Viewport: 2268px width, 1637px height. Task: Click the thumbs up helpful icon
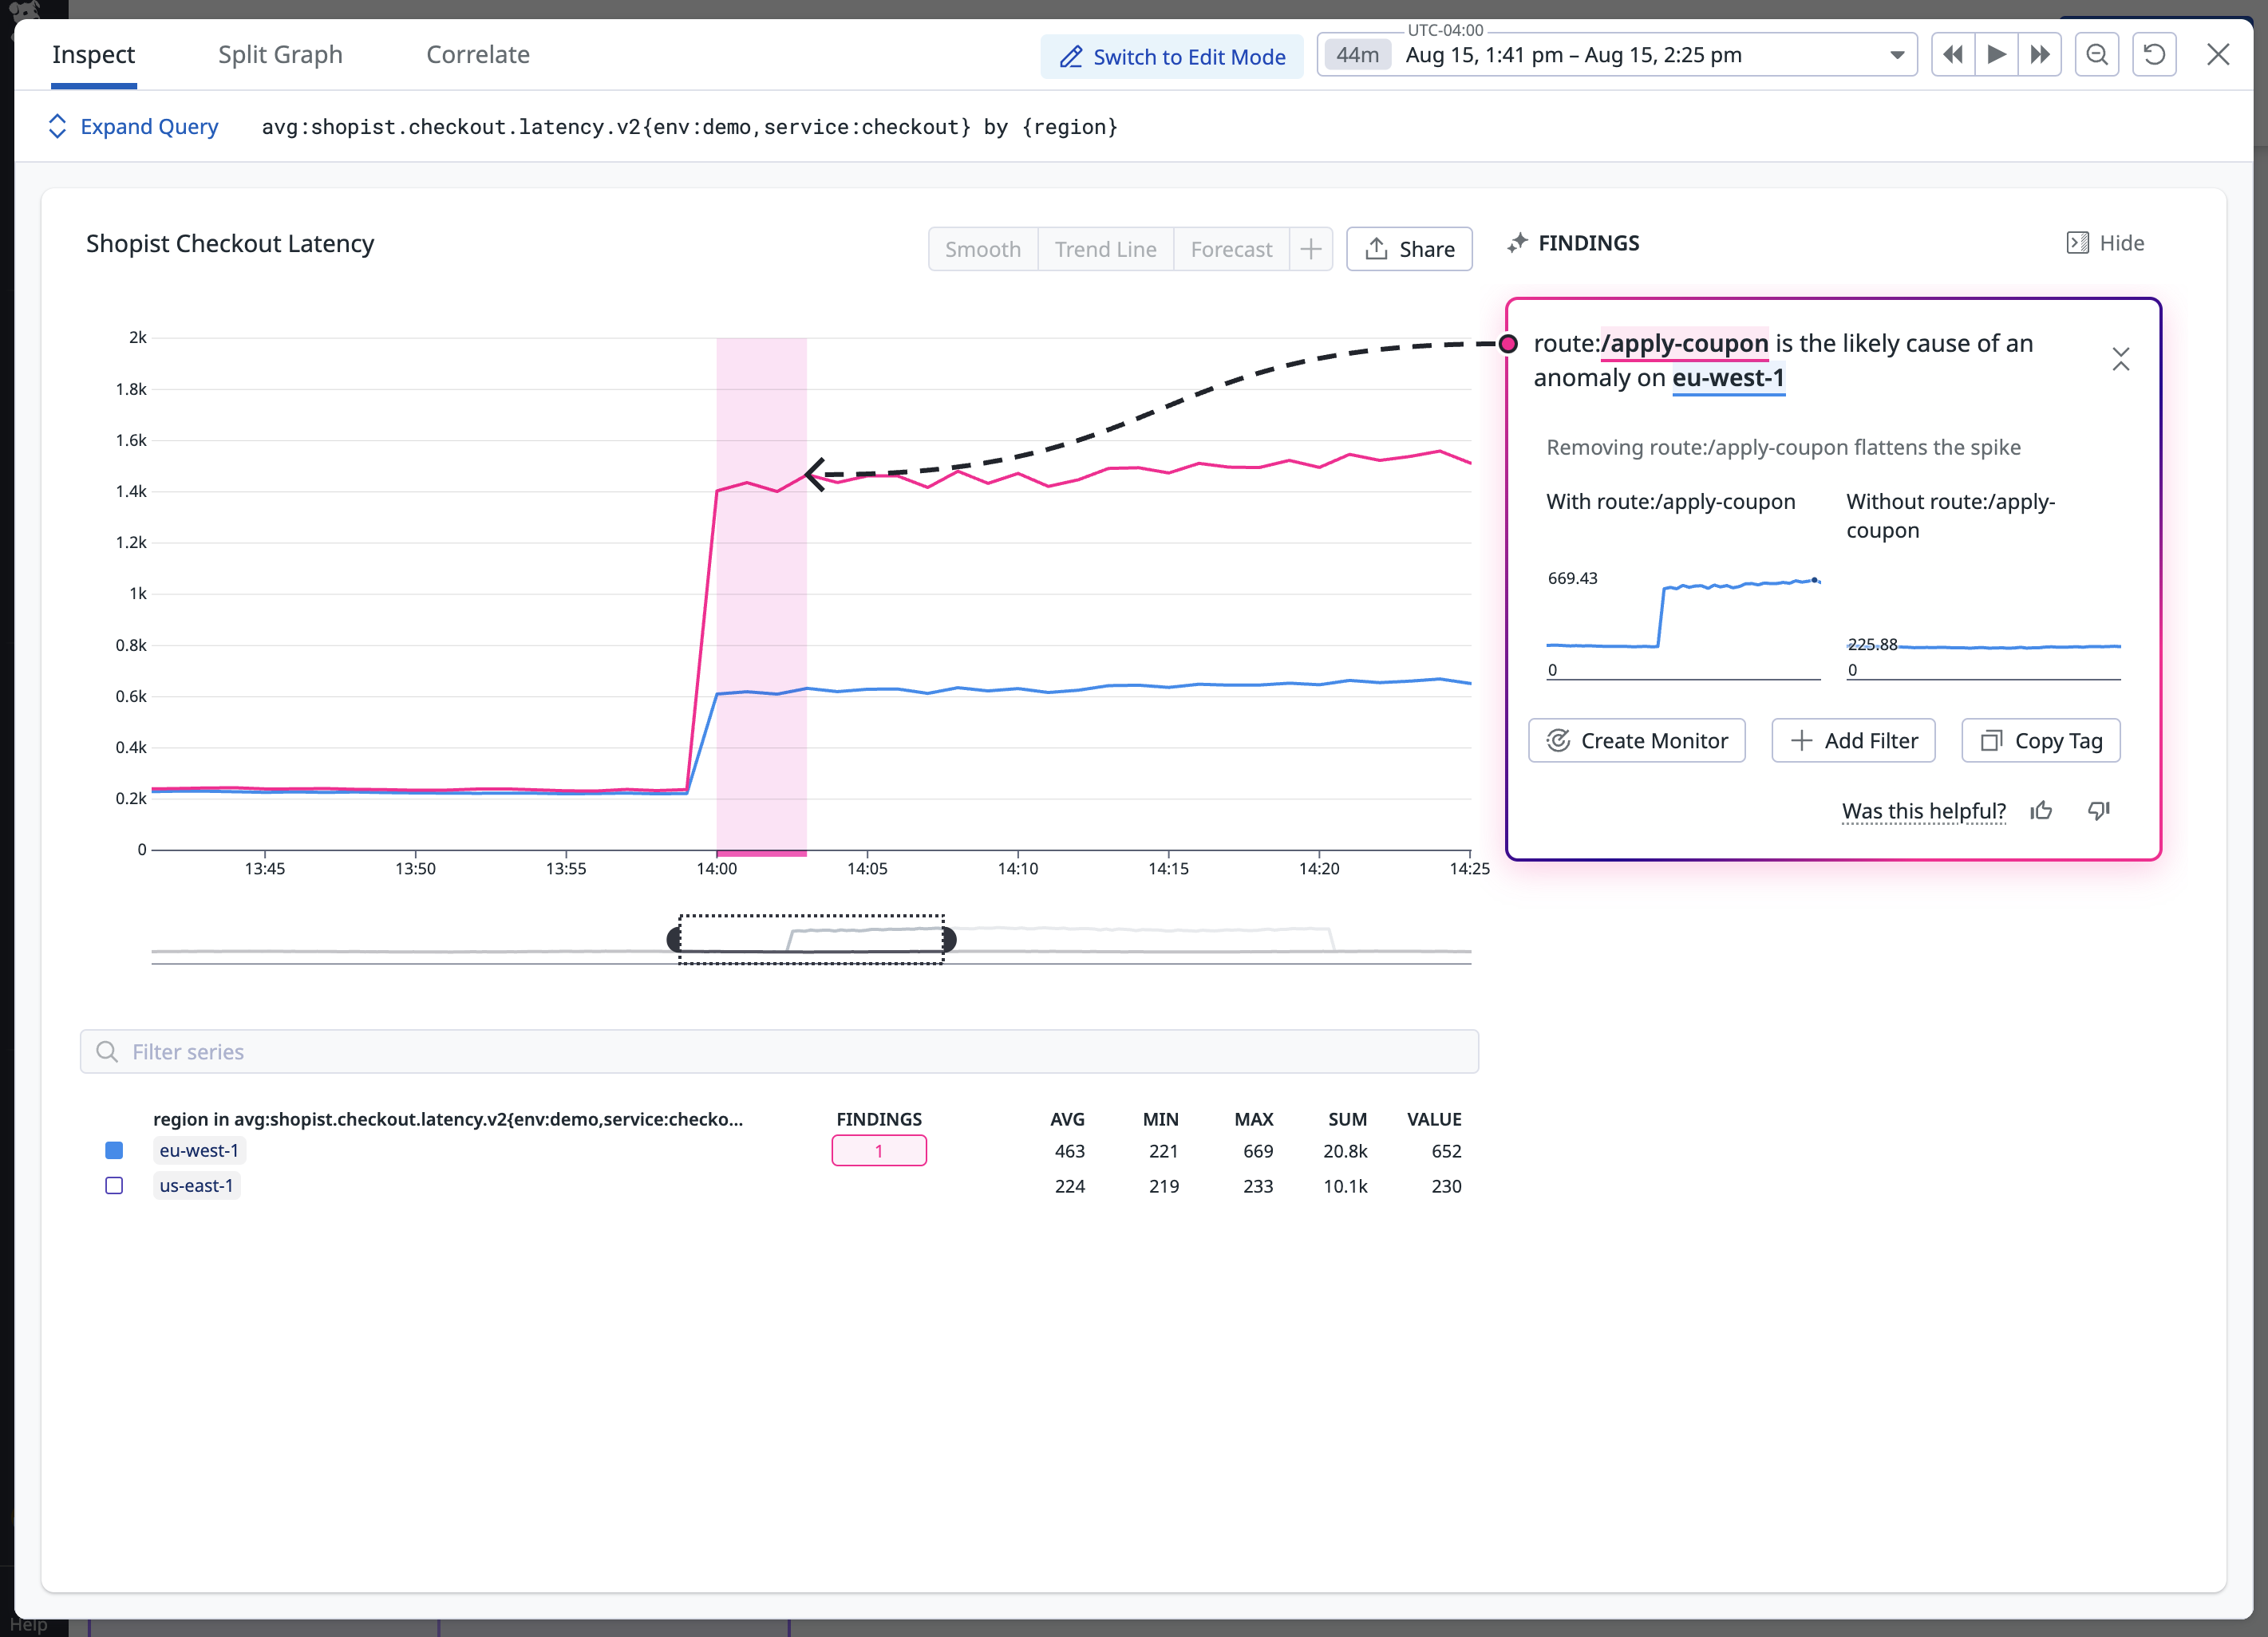point(2041,811)
